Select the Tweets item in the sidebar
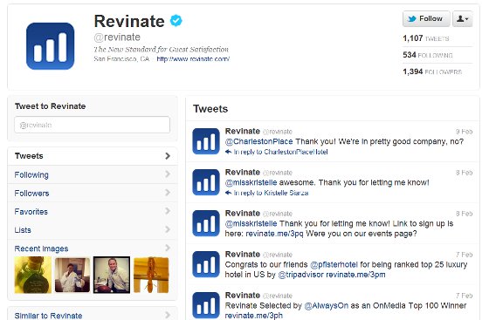This screenshot has width=489, height=320. click(93, 156)
